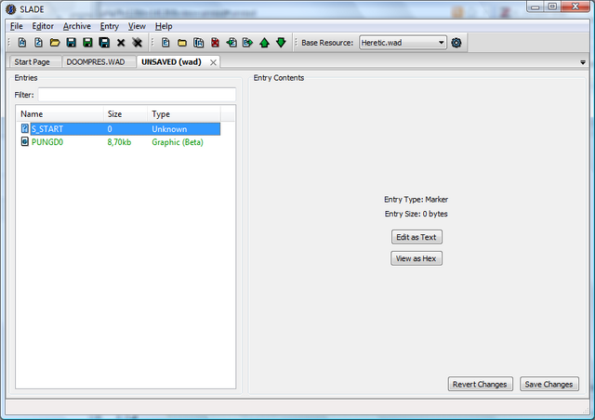Open base resource setup gear icon
The height and width of the screenshot is (420, 595).
(456, 43)
